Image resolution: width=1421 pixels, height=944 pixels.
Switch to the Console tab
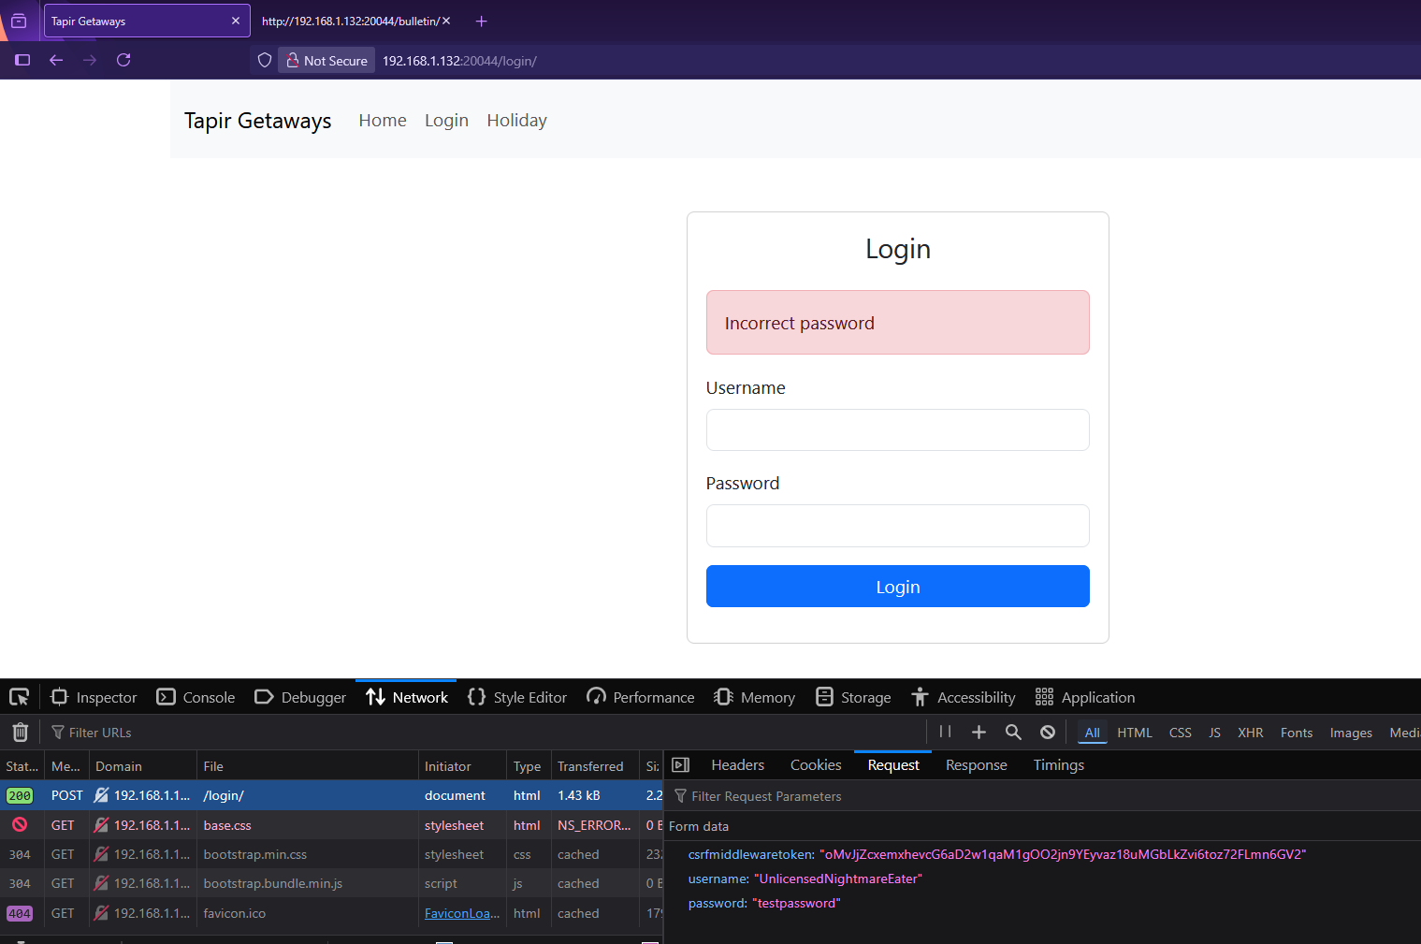click(x=196, y=698)
